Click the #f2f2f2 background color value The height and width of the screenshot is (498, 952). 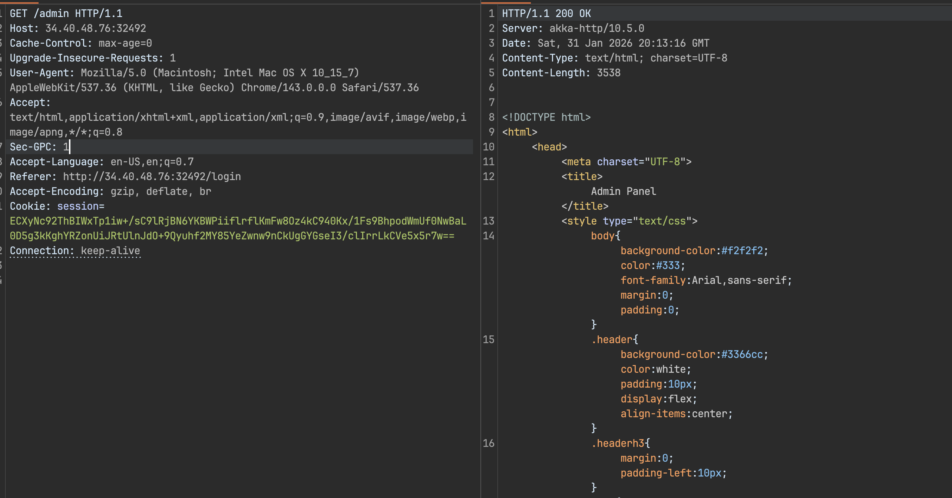click(x=742, y=251)
